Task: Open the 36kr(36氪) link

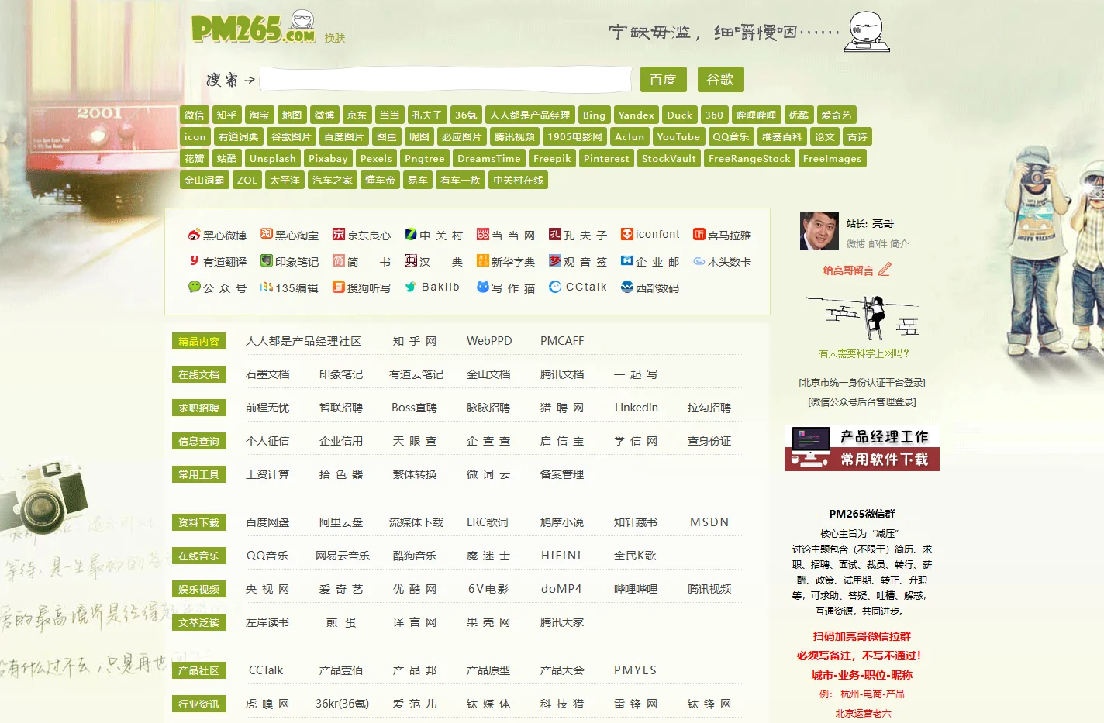Action: pos(342,704)
